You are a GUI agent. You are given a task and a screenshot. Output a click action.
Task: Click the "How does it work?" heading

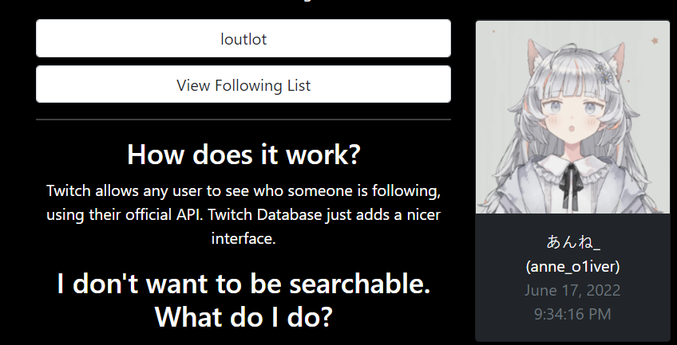[243, 154]
